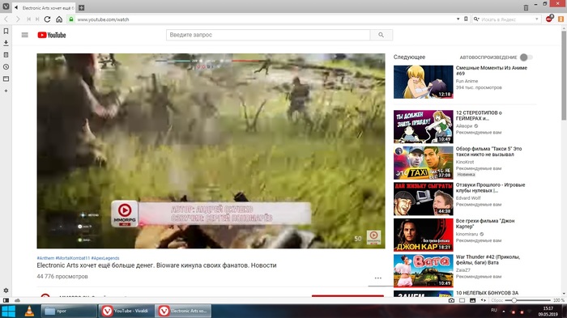This screenshot has height=318, width=567.
Task: Open History panel in Vivaldi sidebar
Action: (x=6, y=67)
